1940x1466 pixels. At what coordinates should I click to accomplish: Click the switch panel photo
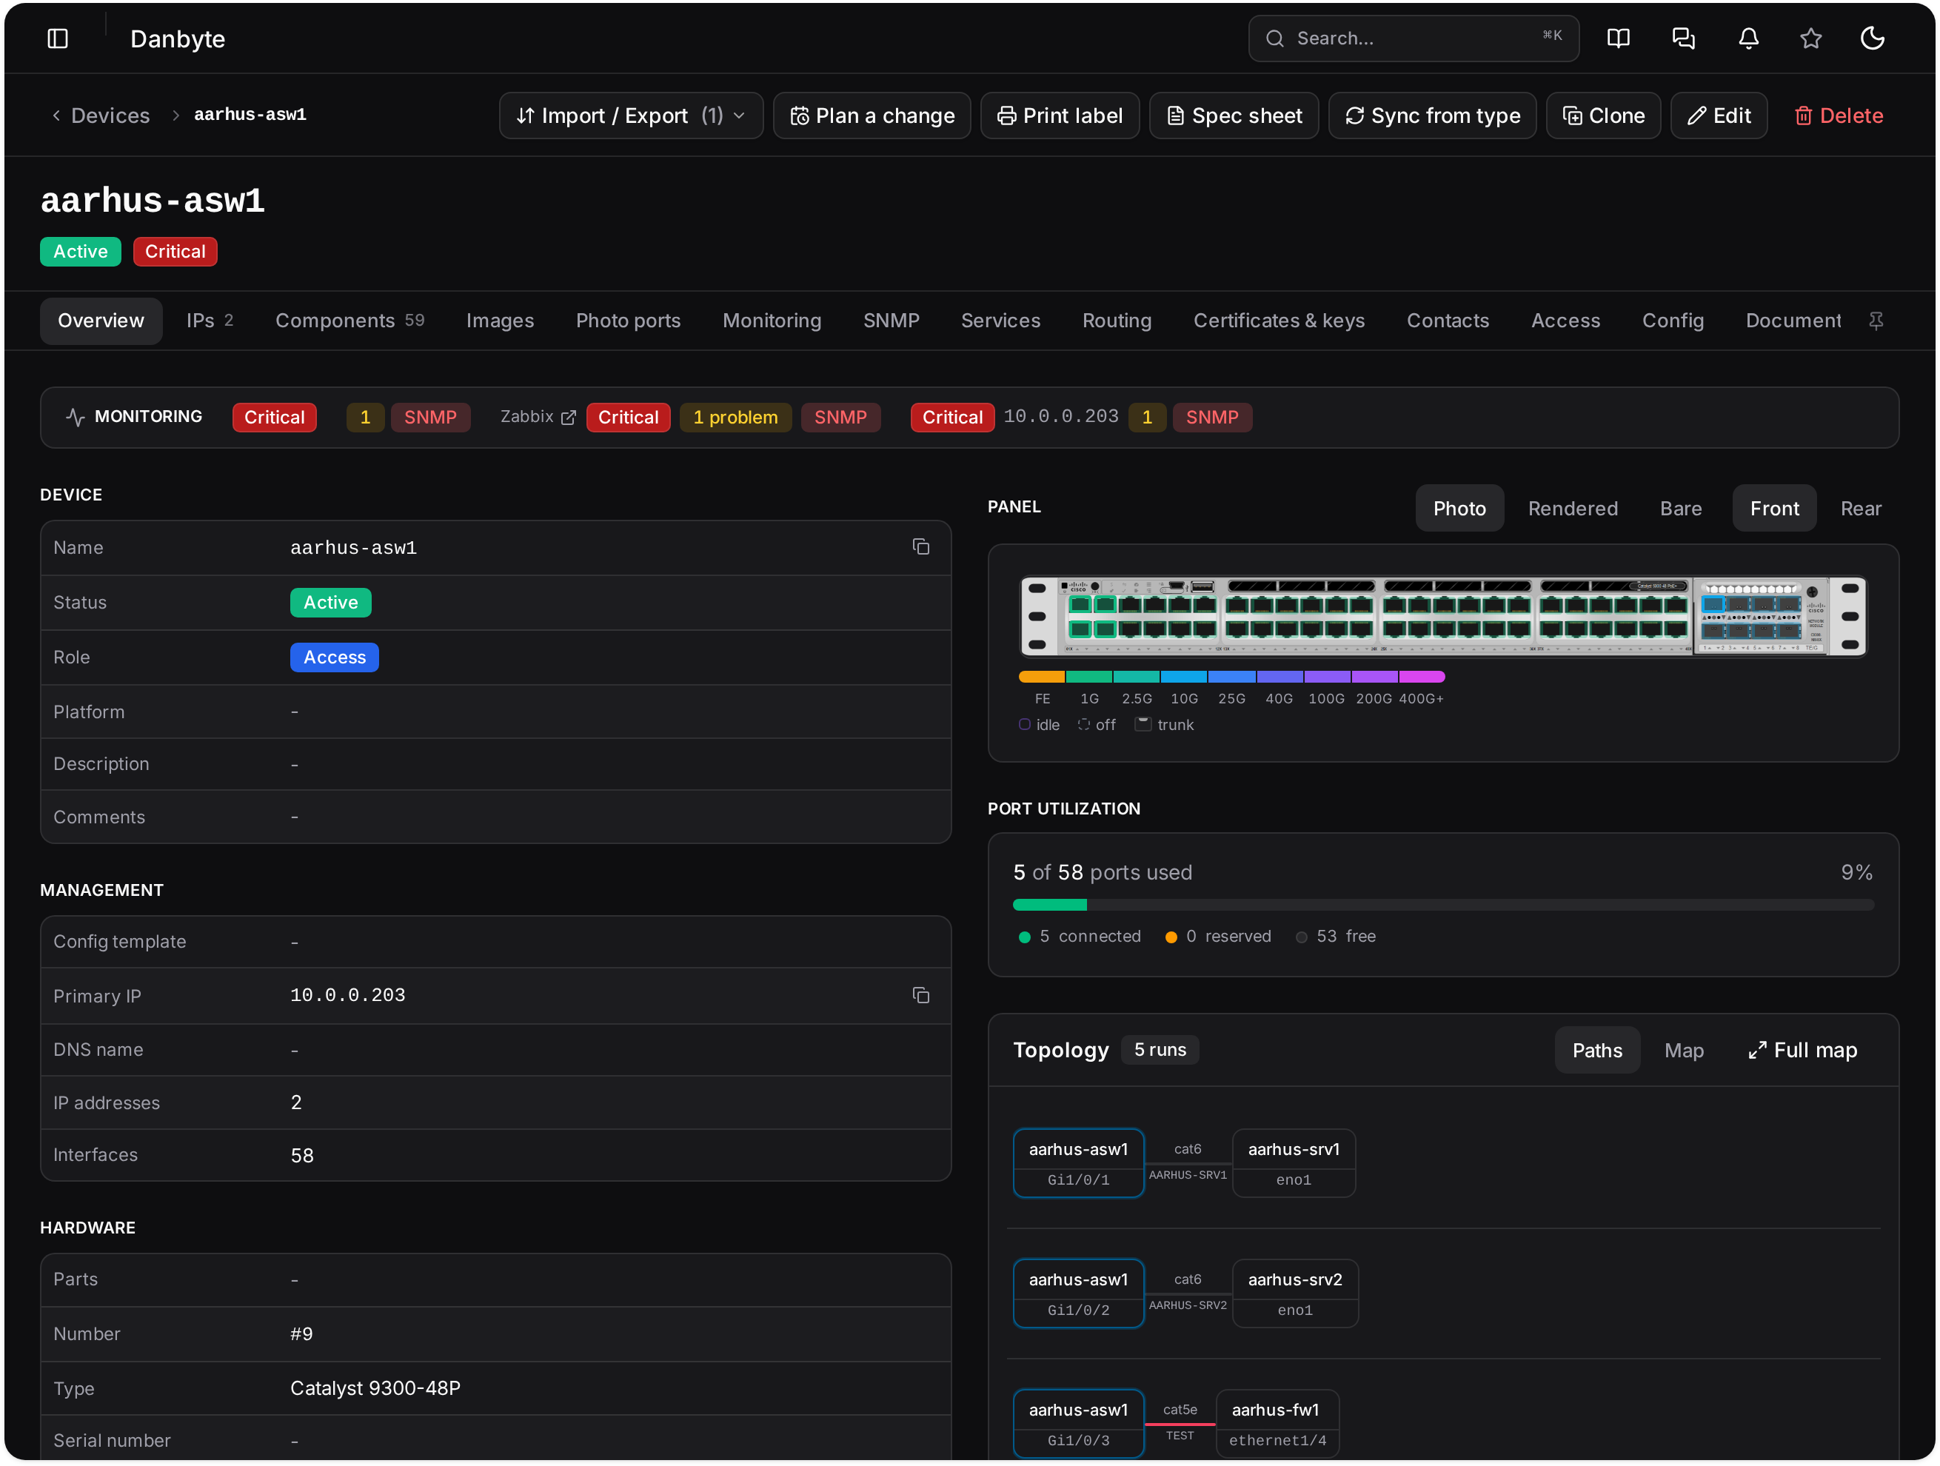(x=1444, y=615)
